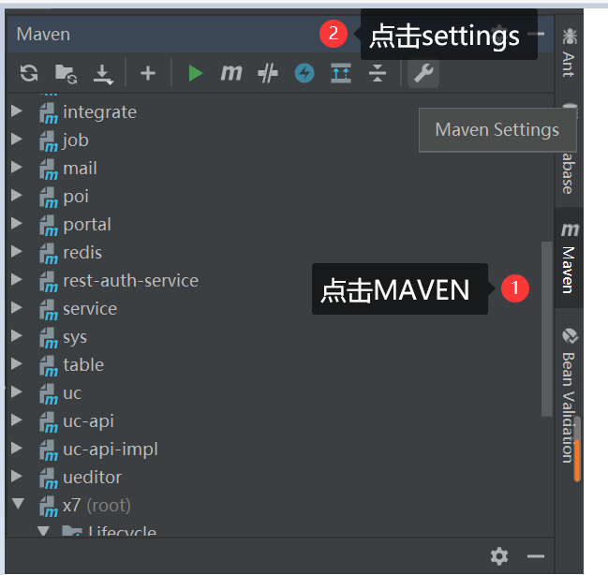608x575 pixels.
Task: Click Show Dependencies icon
Action: pyautogui.click(x=341, y=73)
